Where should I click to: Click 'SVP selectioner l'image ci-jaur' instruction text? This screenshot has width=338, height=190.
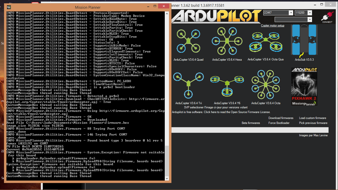[x=216, y=107]
